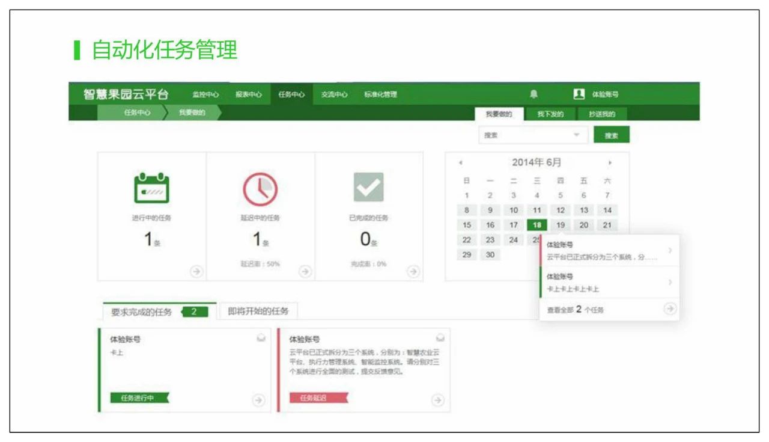This screenshot has height=442, width=769.
Task: Click 任务中心 breadcrumb link
Action: [x=137, y=112]
